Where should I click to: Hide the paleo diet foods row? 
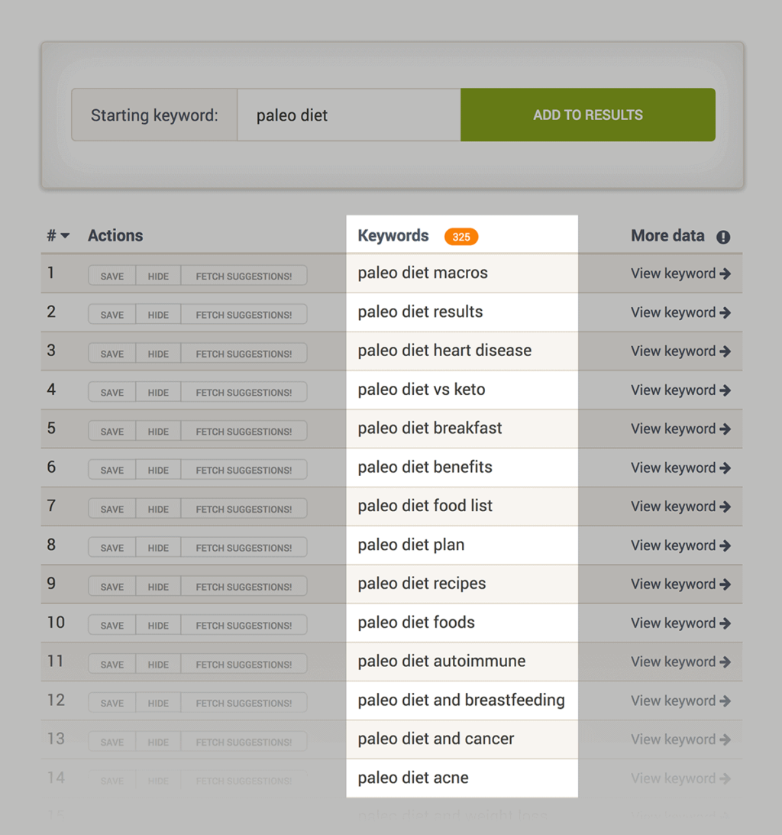pos(158,626)
